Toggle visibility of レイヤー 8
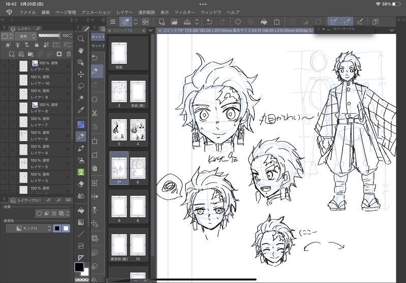 click(5, 108)
